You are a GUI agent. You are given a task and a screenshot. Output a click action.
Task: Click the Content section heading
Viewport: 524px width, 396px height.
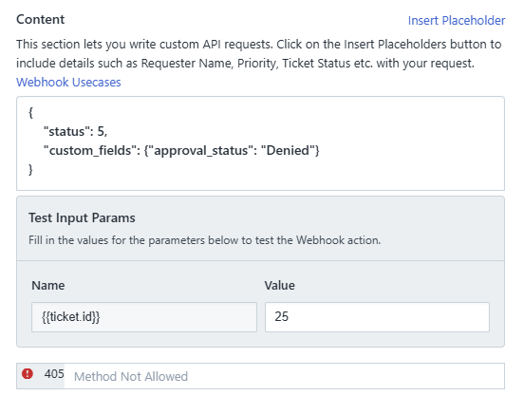pyautogui.click(x=41, y=19)
